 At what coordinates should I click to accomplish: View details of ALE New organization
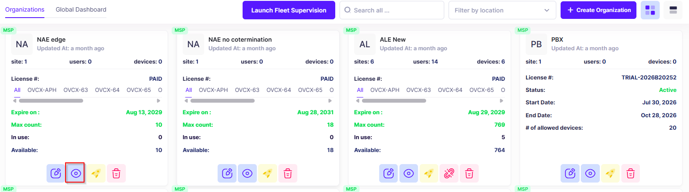click(x=409, y=174)
